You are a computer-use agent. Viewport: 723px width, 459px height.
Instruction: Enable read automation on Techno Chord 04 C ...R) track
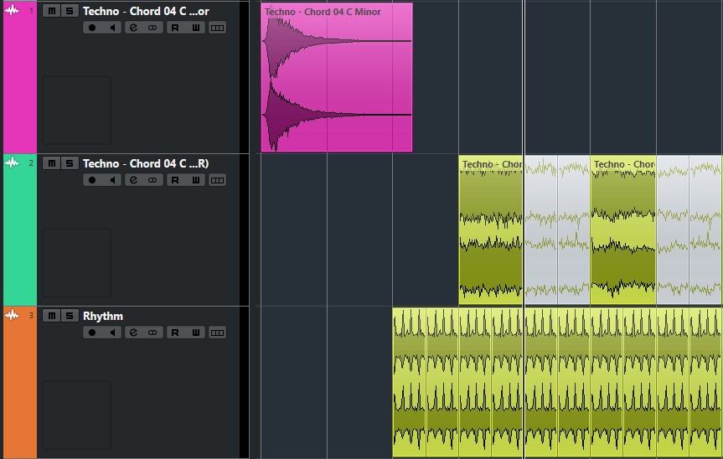coord(175,180)
